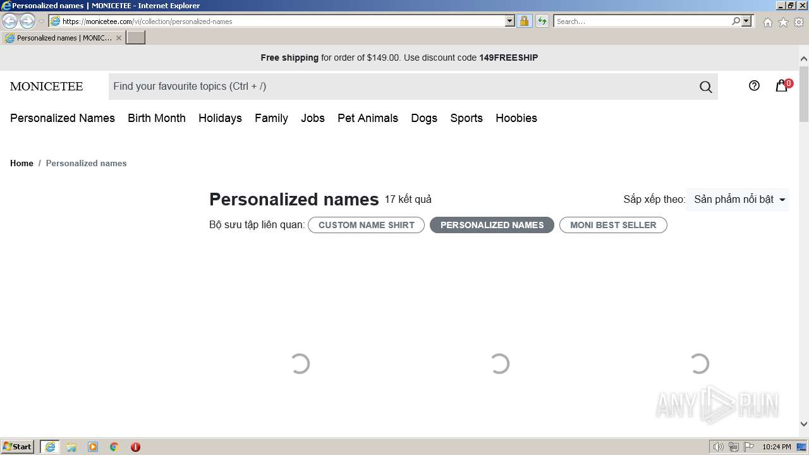Select MONI BEST SELLER collection pill
Screen dimensions: 809x455
(613, 225)
